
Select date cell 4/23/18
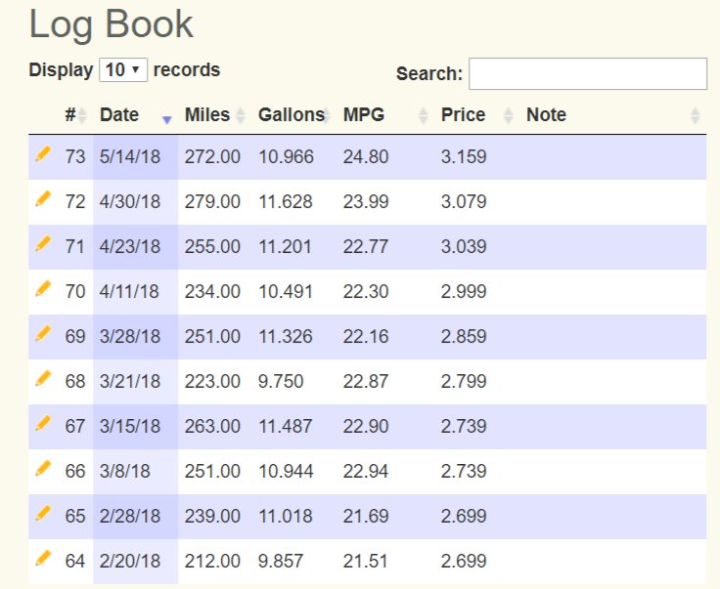(x=130, y=246)
